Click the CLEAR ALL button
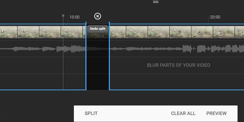This screenshot has height=122, width=244. [183, 113]
